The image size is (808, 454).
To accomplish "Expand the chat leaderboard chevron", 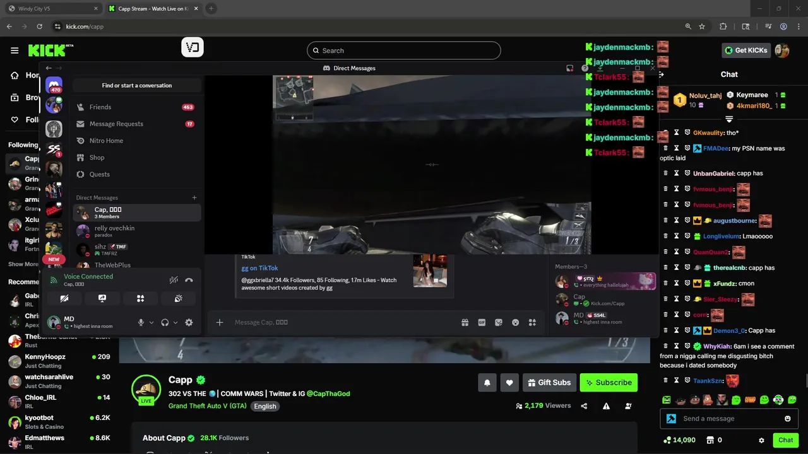I will click(x=729, y=119).
